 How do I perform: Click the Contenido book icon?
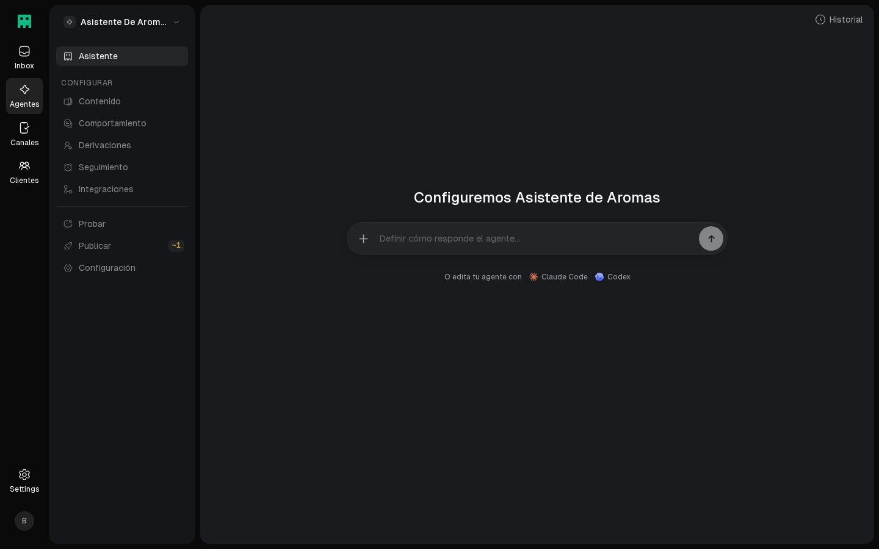tap(68, 101)
